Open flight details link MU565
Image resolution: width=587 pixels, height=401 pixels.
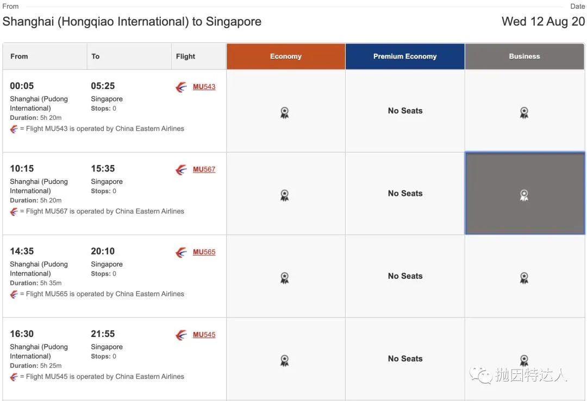tap(205, 251)
